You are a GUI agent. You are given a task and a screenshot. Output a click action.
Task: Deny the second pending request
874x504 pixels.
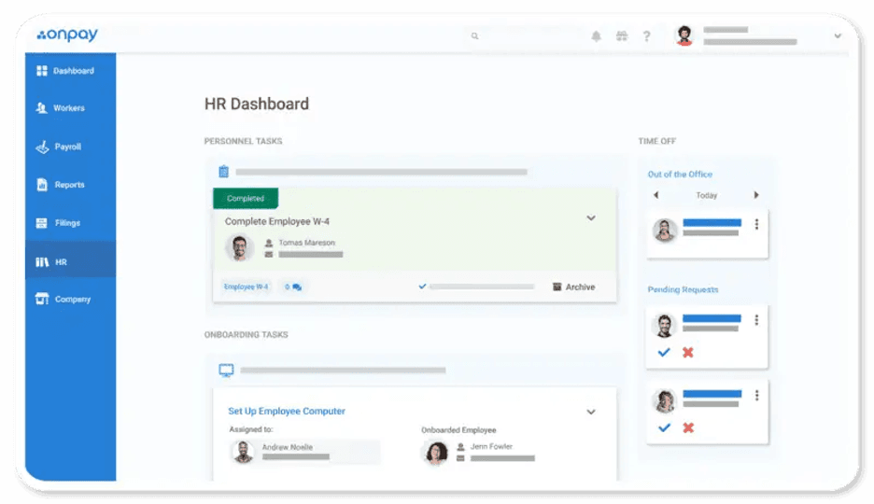(688, 427)
